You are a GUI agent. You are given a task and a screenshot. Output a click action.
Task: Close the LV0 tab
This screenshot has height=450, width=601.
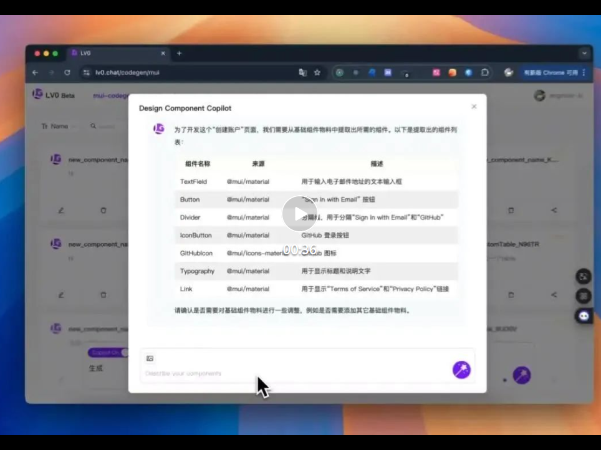163,53
